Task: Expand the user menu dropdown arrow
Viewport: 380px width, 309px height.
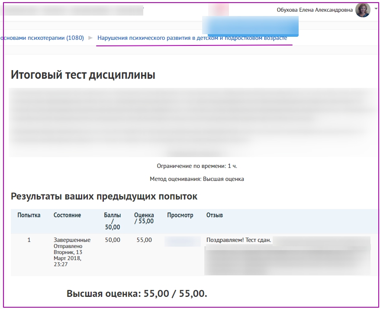Action: pyautogui.click(x=376, y=9)
